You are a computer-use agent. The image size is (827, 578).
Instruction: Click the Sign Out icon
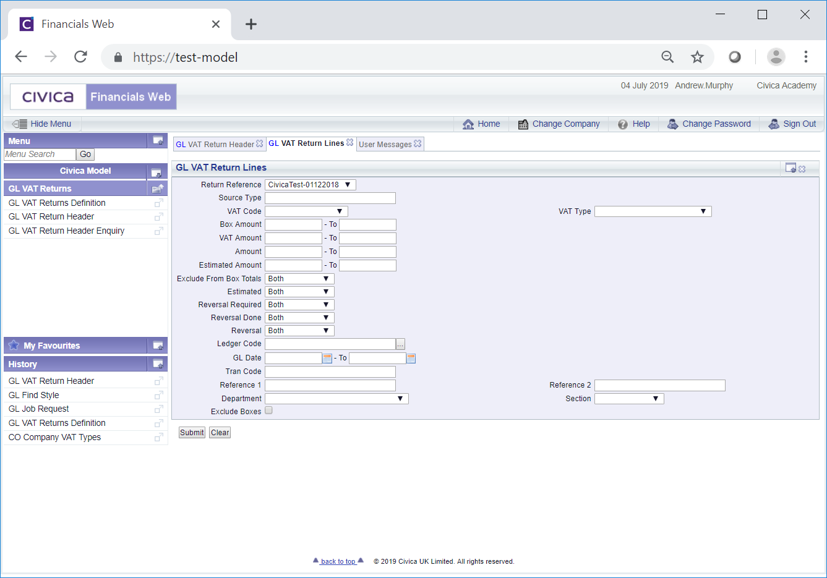pos(774,124)
